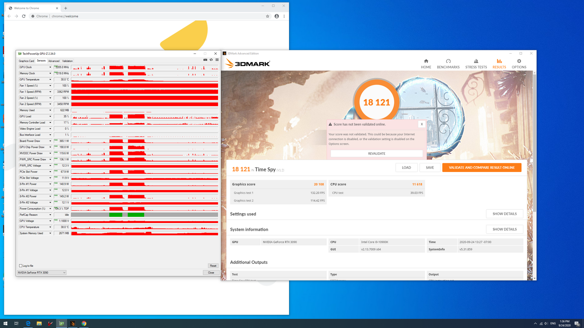This screenshot has width=584, height=328.
Task: Expand Memory Clock sensor dropdown
Action: (x=50, y=73)
